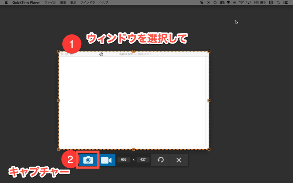This screenshot has height=183, width=293.
Task: Open the Apple menu
Action: coord(6,3)
